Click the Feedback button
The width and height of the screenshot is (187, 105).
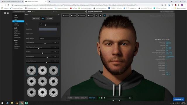pyautogui.click(x=179, y=99)
